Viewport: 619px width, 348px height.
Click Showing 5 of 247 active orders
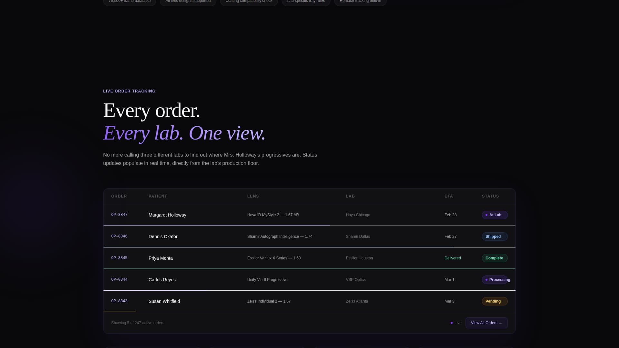(138, 323)
